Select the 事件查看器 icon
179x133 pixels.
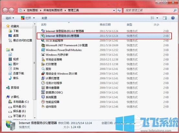click(43, 88)
